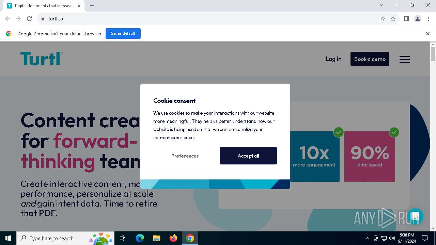Click the 90% time saved tile

370,157
